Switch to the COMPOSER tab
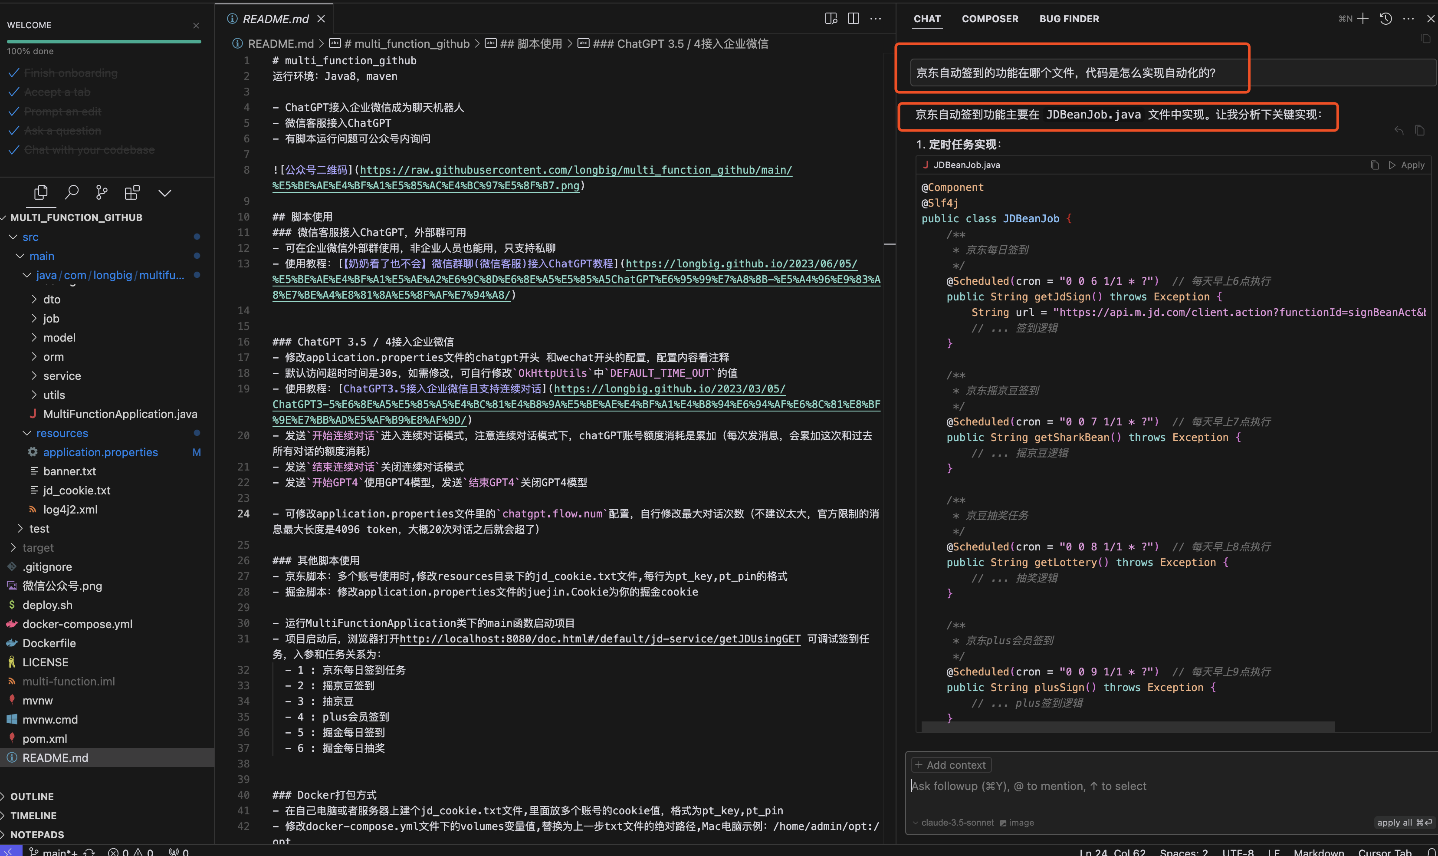Viewport: 1438px width, 856px height. point(989,19)
